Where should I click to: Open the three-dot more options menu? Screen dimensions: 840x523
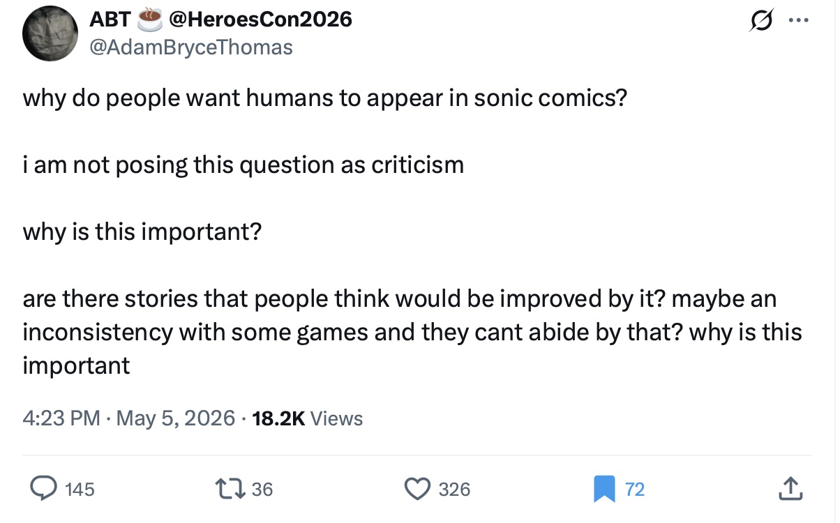coord(795,20)
